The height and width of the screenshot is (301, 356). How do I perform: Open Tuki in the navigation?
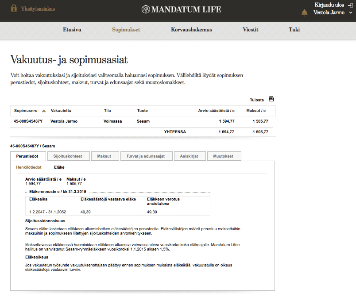click(x=294, y=30)
